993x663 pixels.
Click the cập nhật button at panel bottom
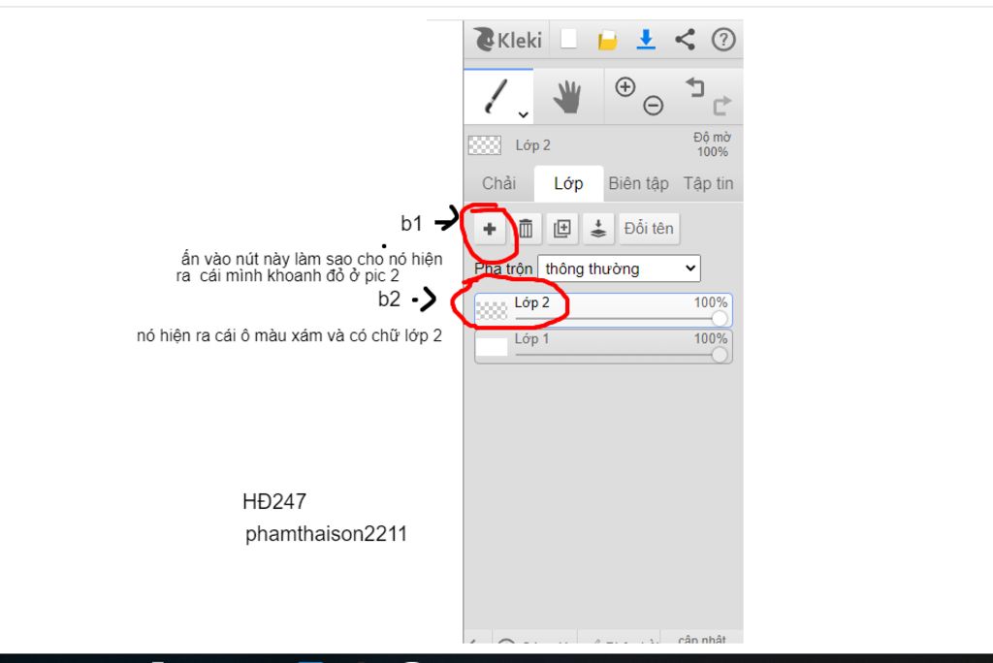(702, 639)
